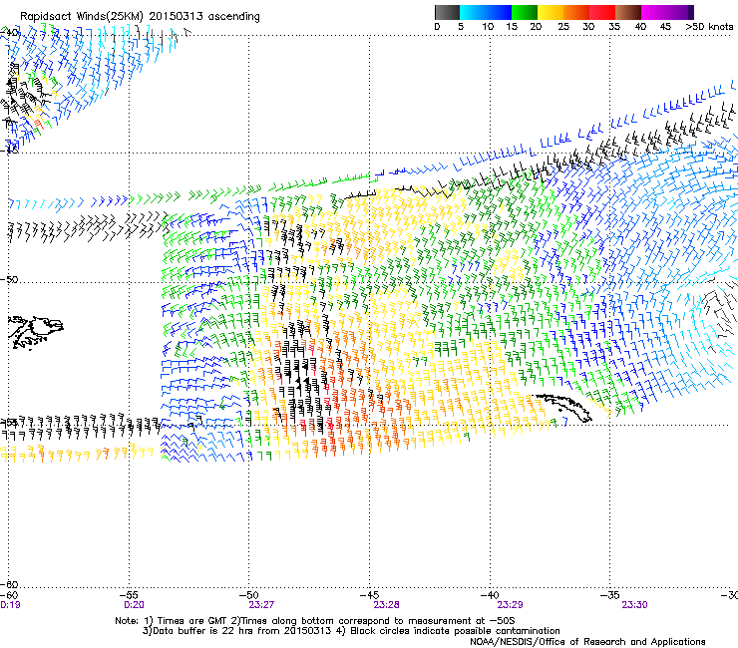The image size is (738, 648).
Task: Click the legend tick label '25'
Action: click(563, 27)
